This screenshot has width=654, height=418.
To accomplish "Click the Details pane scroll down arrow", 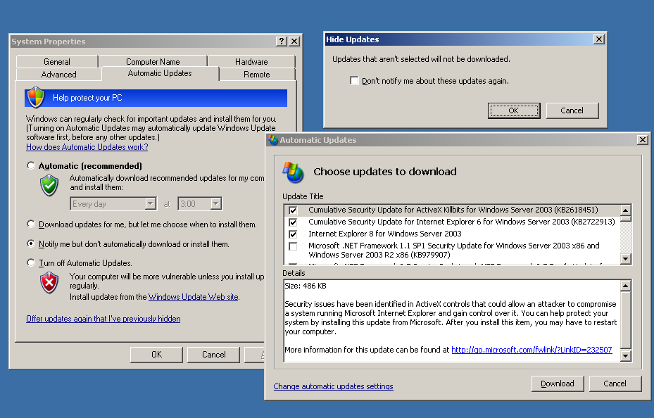I will click(x=625, y=356).
